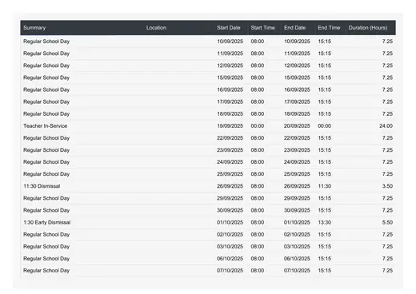Click the Duration (Hours) column header
Screen dimensions: 416x294
[x=368, y=28]
